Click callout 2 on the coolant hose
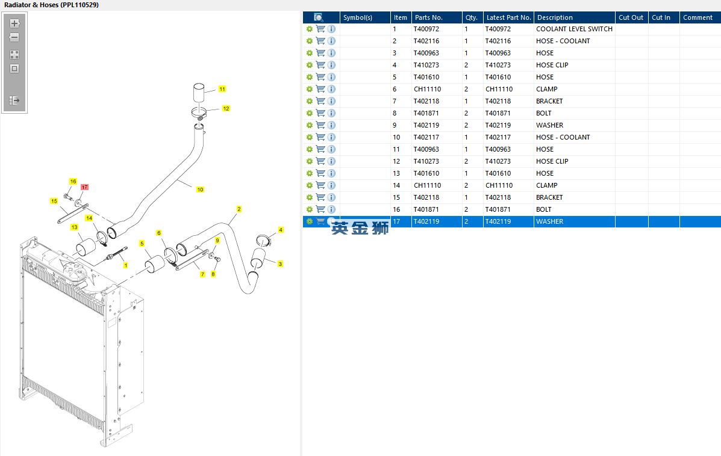Image resolution: width=721 pixels, height=456 pixels. pos(239,209)
